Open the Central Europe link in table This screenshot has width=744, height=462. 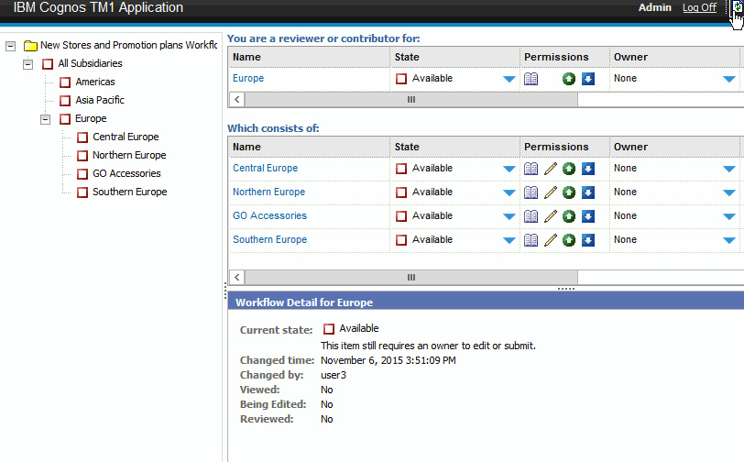(265, 169)
